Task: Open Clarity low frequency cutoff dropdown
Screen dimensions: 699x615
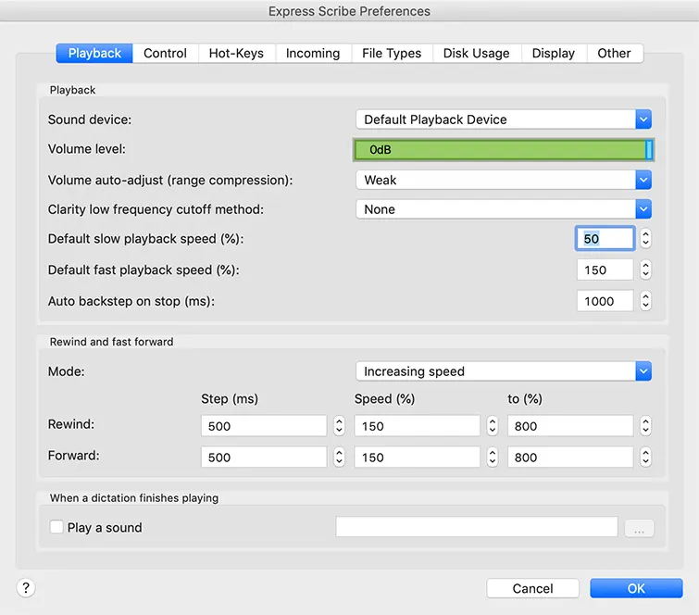Action: [504, 209]
